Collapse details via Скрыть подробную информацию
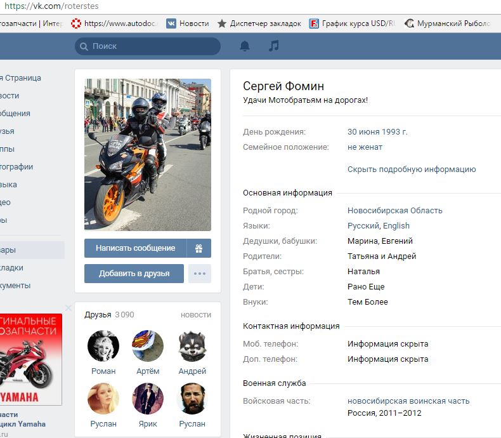This screenshot has width=501, height=438. point(411,169)
